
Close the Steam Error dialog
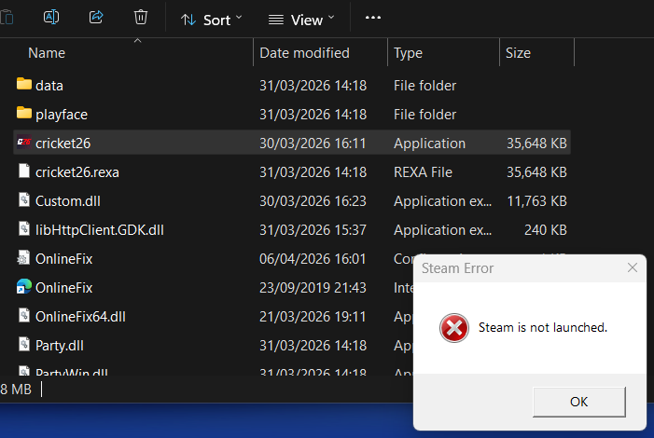click(633, 267)
